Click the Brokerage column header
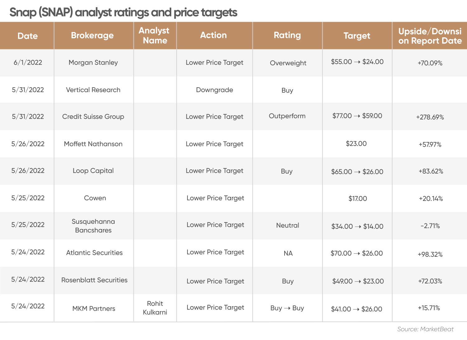The height and width of the screenshot is (340, 467). [92, 35]
